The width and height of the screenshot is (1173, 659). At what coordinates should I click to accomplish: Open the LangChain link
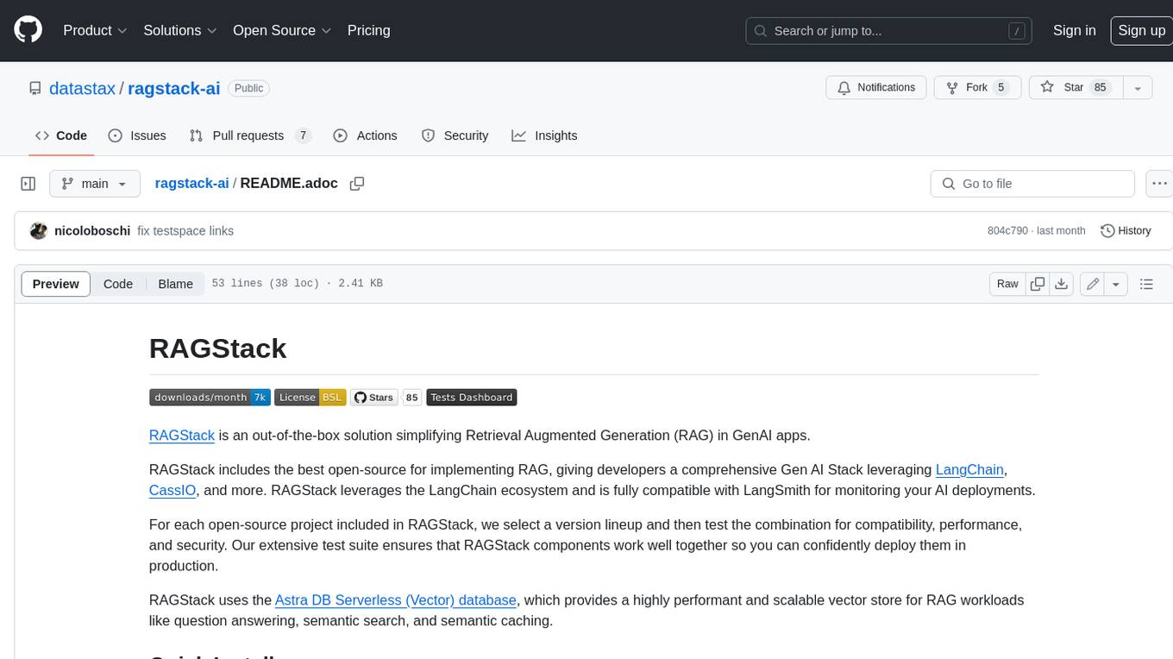[x=969, y=469]
